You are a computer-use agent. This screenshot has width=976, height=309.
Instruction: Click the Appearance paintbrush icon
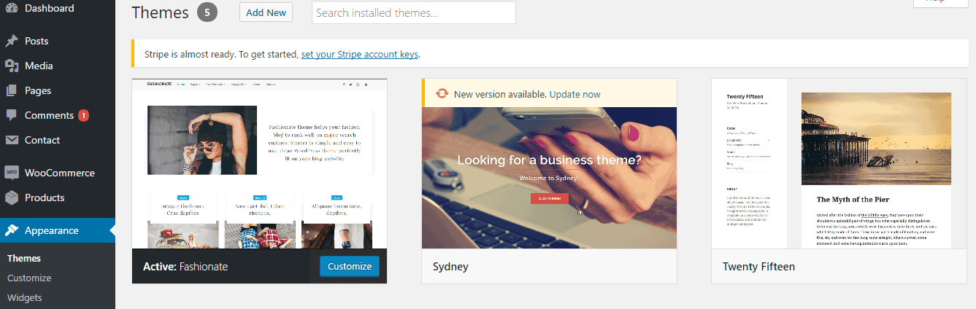pos(12,230)
